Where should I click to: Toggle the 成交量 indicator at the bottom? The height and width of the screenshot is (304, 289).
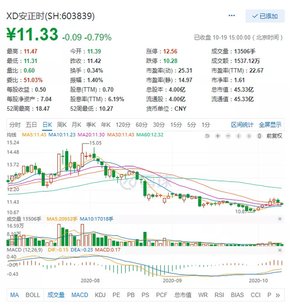[56, 295]
